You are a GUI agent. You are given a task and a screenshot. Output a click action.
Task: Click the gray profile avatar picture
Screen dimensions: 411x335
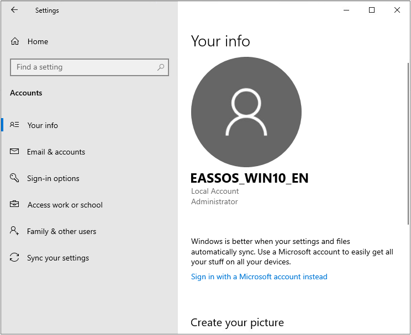coord(246,112)
